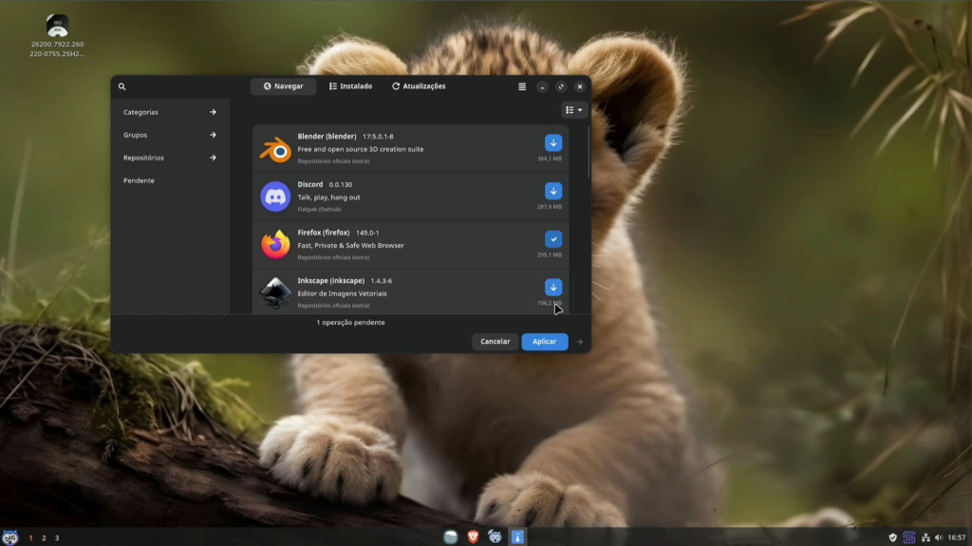Expand the Repositórios sidebar entry
This screenshot has width=972, height=546.
169,158
